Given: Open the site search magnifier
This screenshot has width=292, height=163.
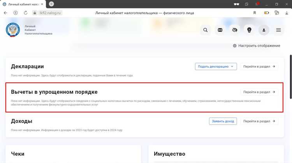Looking at the screenshot, I should (x=206, y=30).
